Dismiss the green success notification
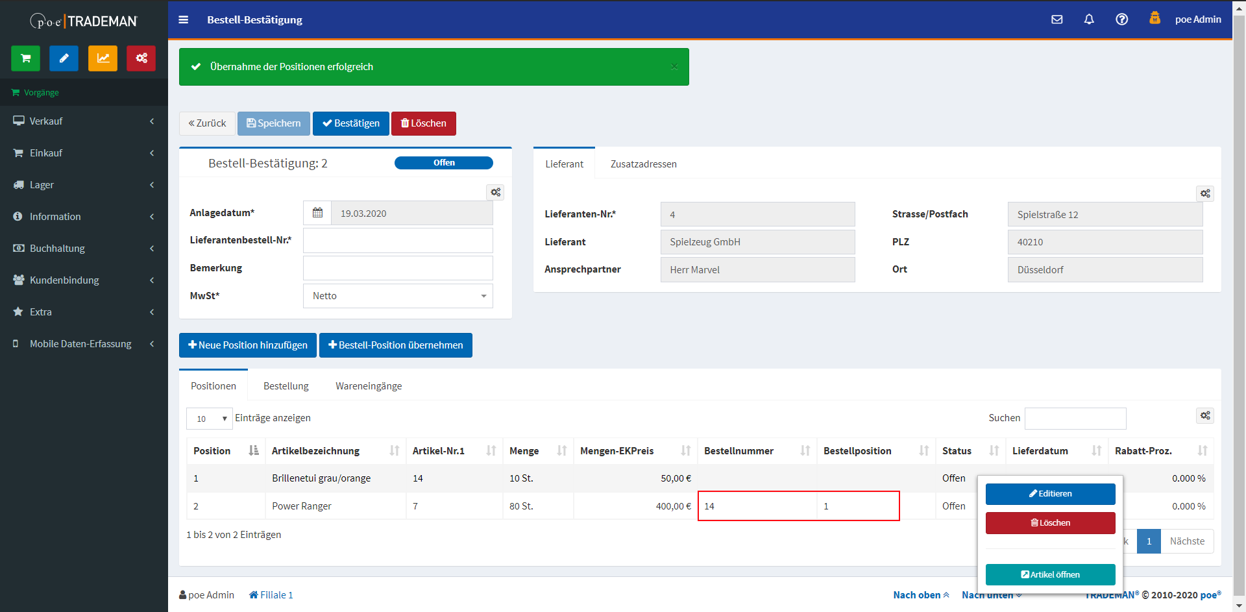The image size is (1246, 612). [x=674, y=67]
